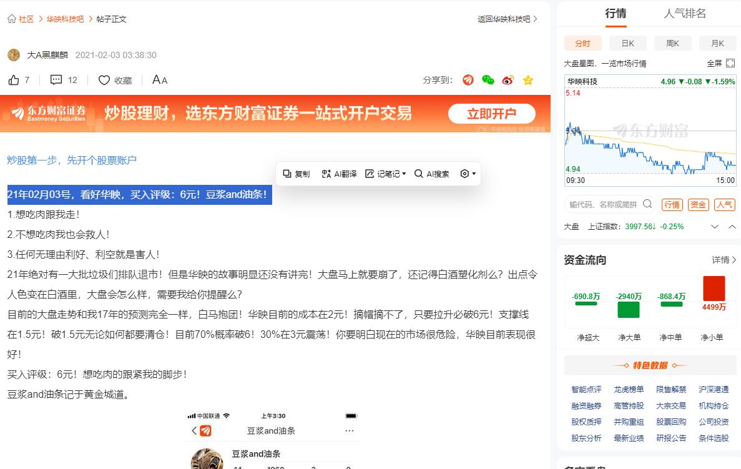Open 记笔记 dropdown in selection popup
This screenshot has height=469, width=741.
pos(386,174)
